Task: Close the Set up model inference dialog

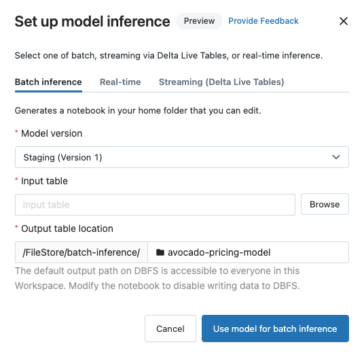Action: 344,21
